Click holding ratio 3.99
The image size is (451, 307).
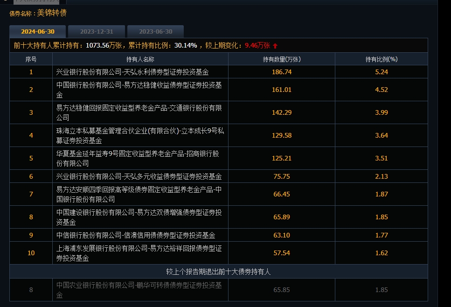tap(382, 112)
